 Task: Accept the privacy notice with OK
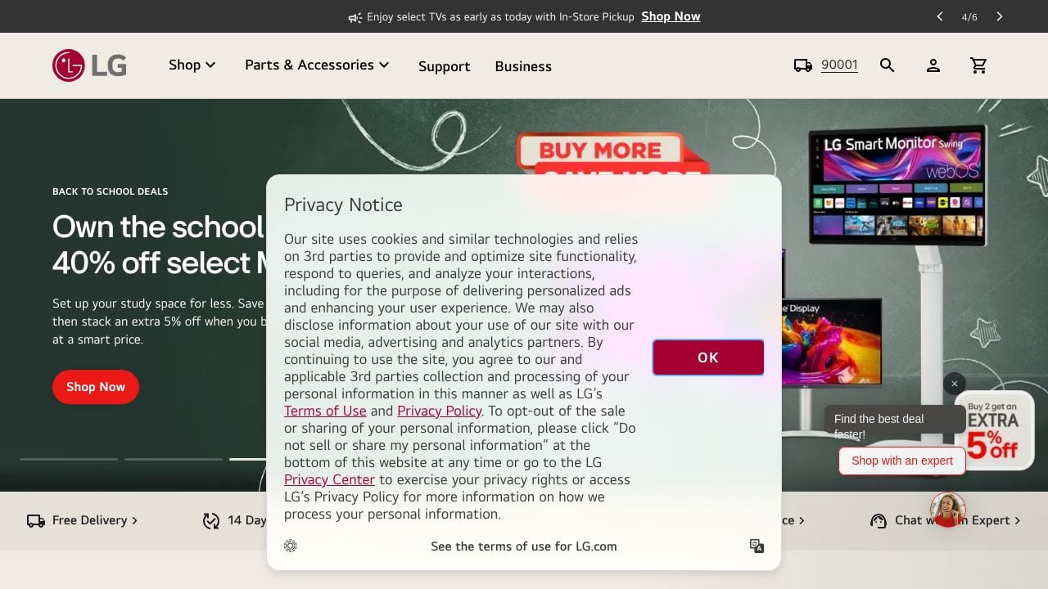coord(708,357)
